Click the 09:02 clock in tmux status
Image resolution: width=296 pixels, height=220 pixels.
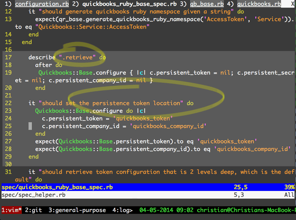coord(185,210)
